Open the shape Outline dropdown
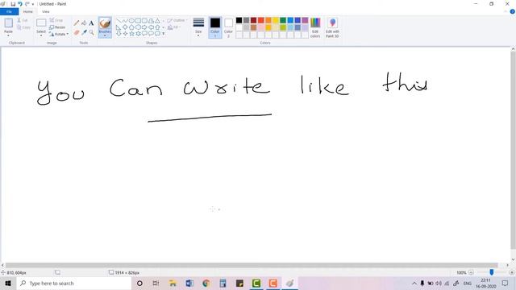Image resolution: width=516 pixels, height=290 pixels. pyautogui.click(x=177, y=20)
